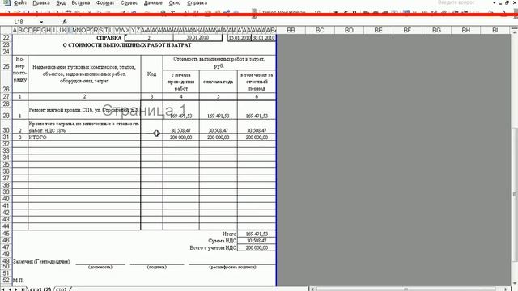Screen dimensions: 518x291
Task: Open the Сервис menu
Action: [x=129, y=2]
